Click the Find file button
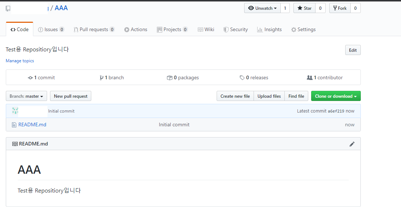The width and height of the screenshot is (401, 207). (296, 96)
